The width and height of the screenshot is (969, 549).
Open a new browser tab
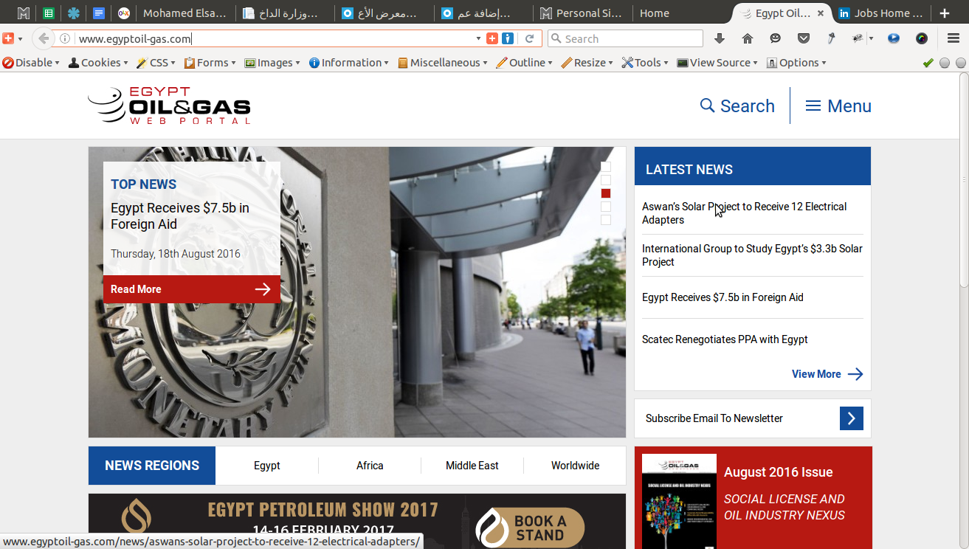tap(945, 13)
